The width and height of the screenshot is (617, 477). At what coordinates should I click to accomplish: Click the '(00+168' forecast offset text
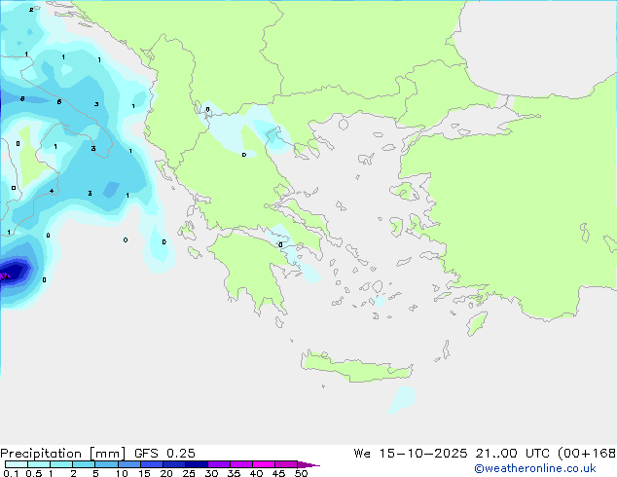point(587,454)
